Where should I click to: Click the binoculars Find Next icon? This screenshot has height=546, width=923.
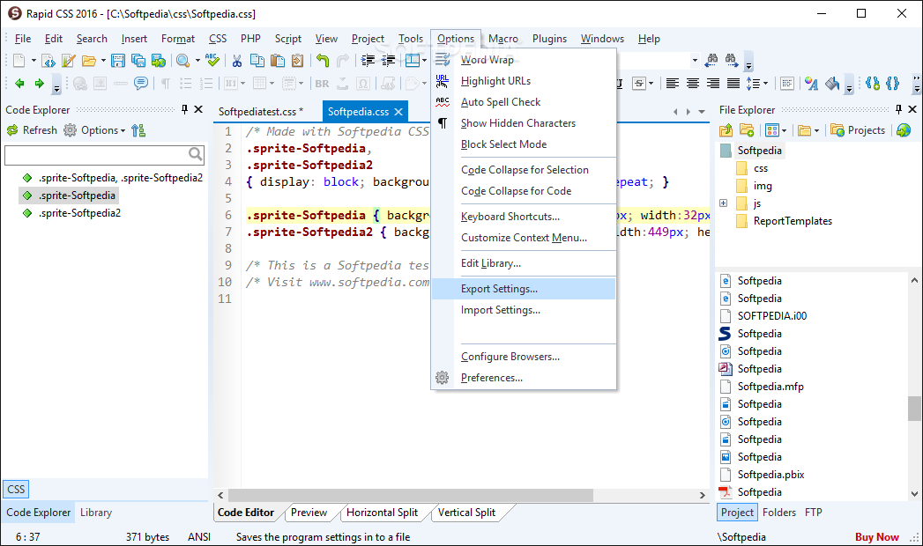pos(731,59)
